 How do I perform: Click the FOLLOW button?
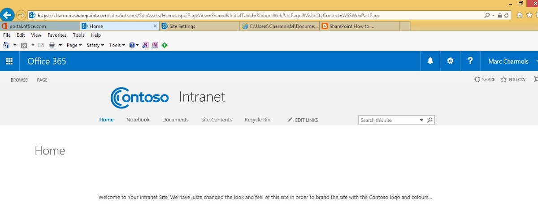coord(513,80)
